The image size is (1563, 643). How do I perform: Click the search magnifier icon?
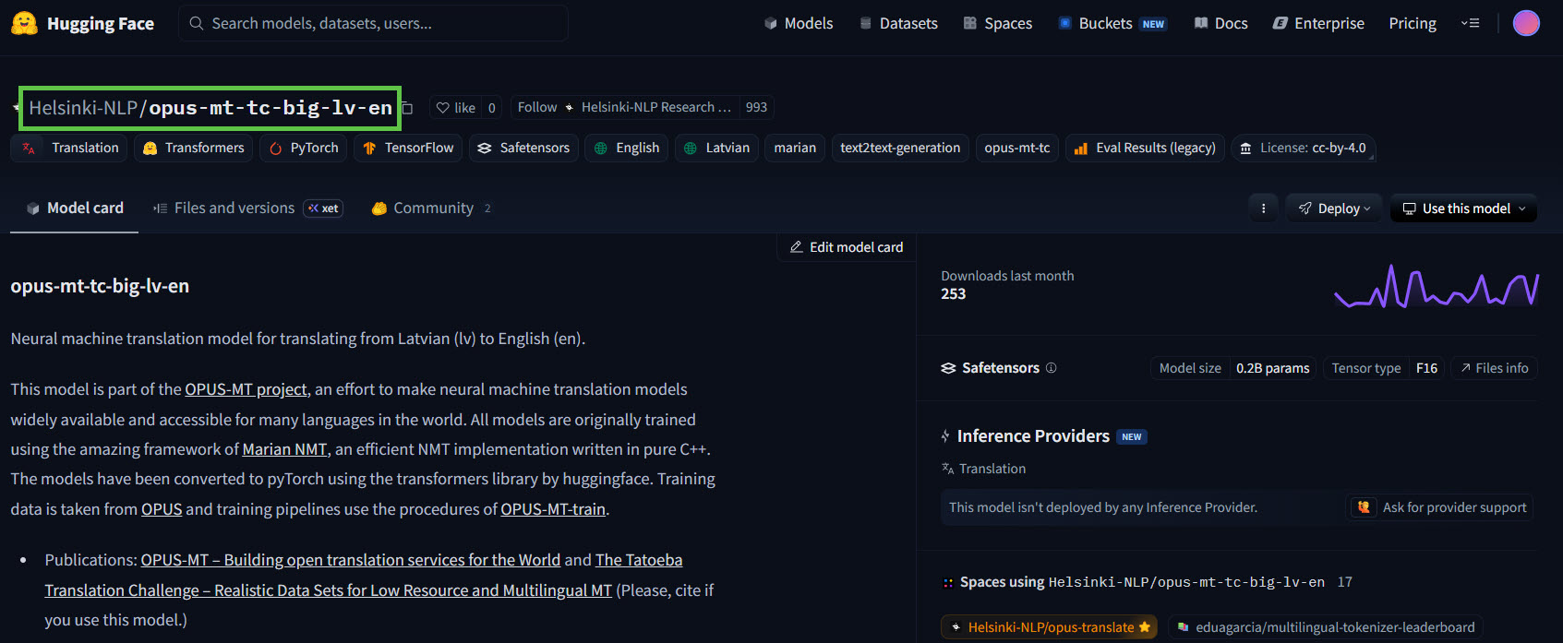click(x=196, y=23)
